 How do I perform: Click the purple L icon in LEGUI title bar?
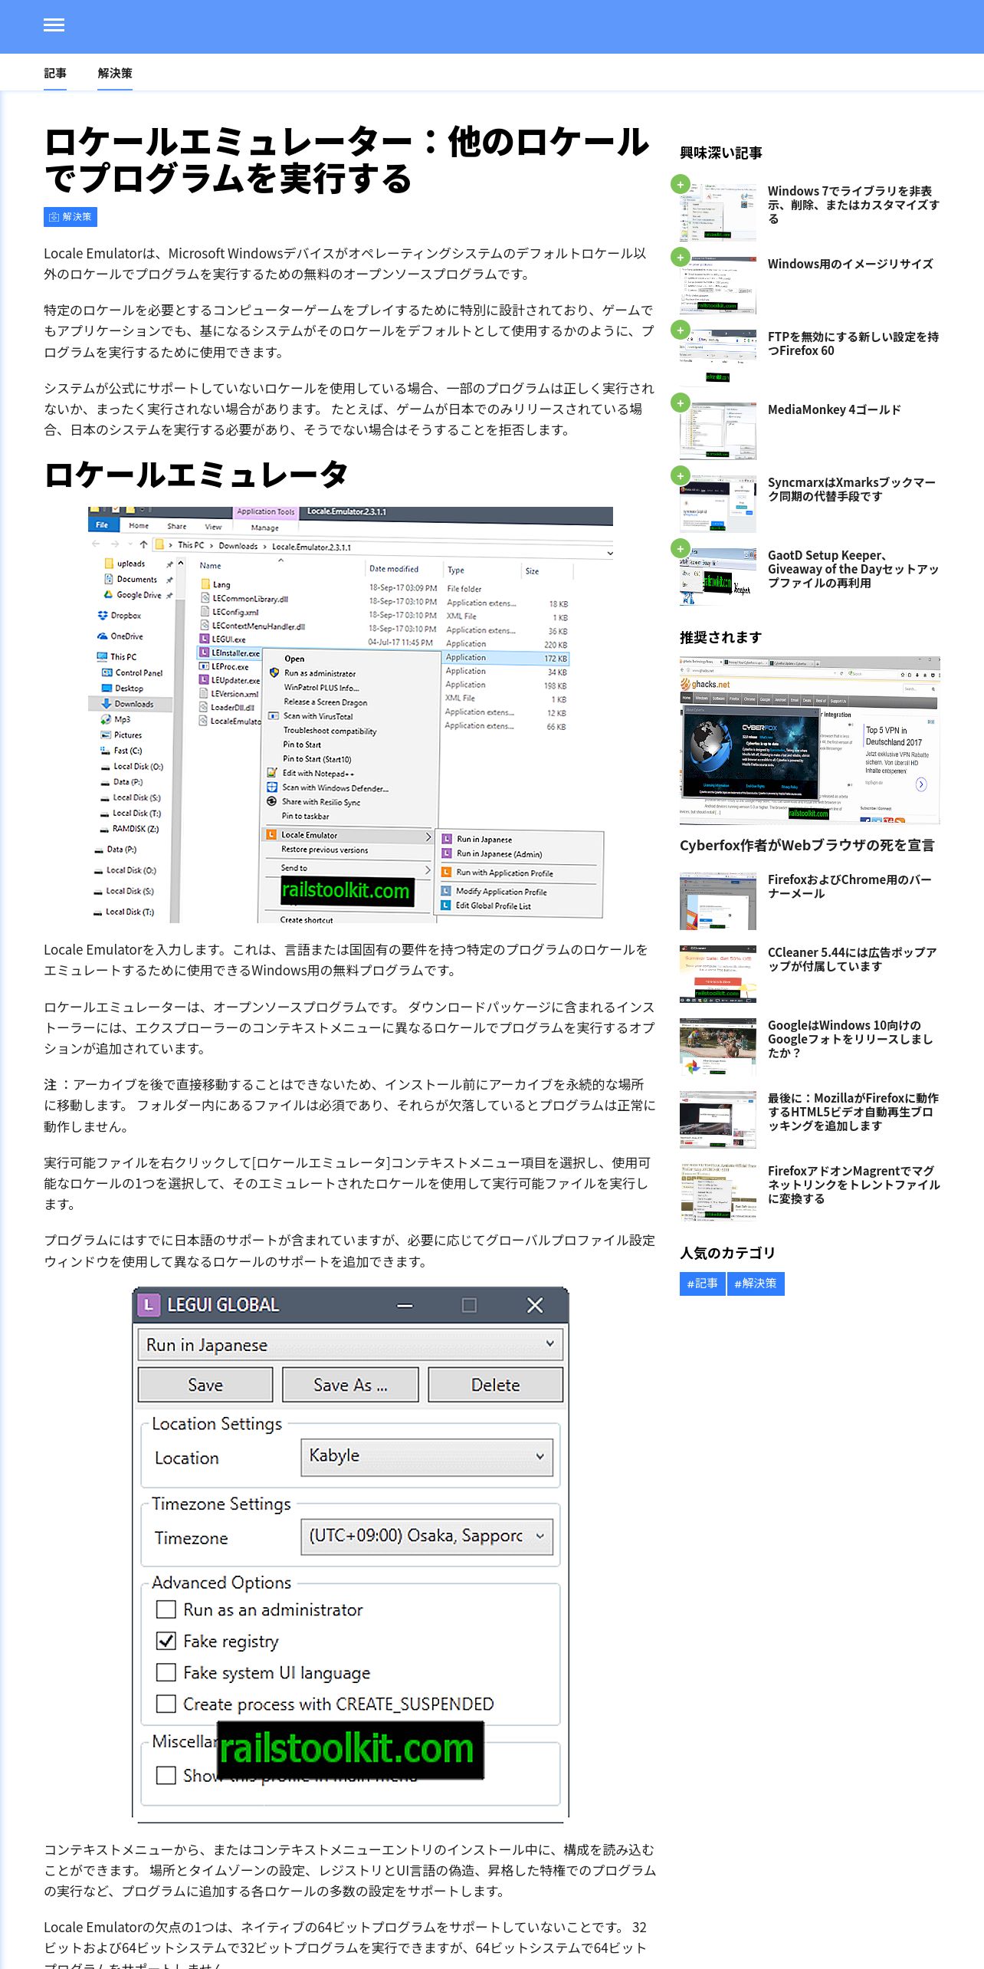148,1304
